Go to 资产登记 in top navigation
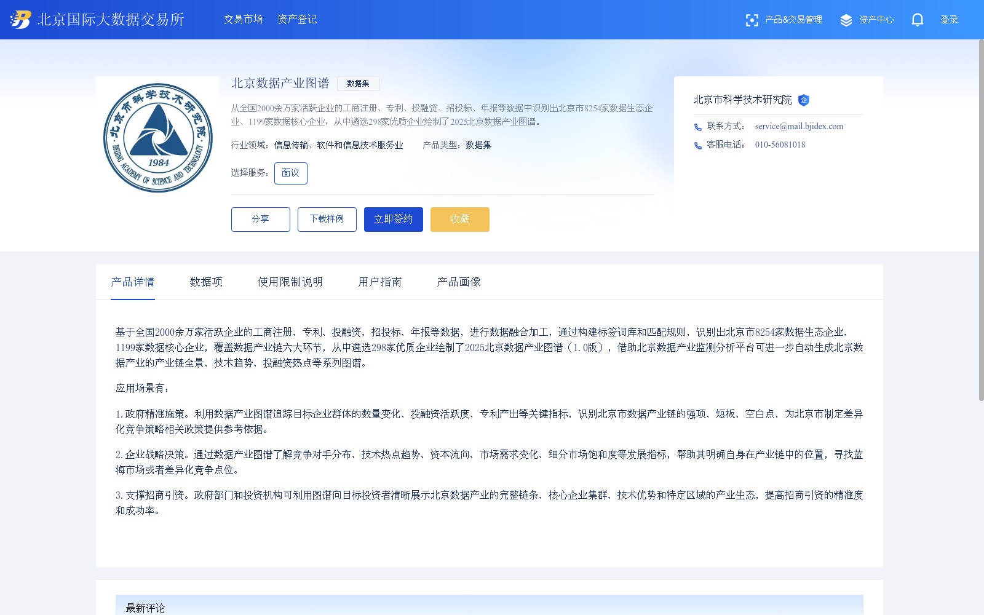The height and width of the screenshot is (615, 984). [297, 20]
